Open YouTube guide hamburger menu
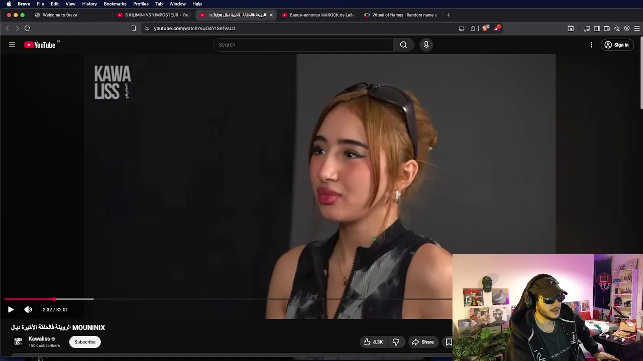 (x=12, y=45)
